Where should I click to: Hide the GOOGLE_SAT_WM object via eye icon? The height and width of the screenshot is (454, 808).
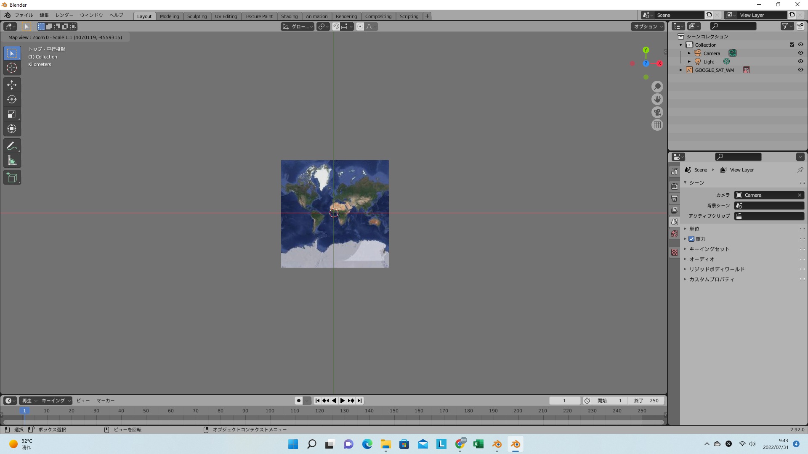[x=800, y=70]
